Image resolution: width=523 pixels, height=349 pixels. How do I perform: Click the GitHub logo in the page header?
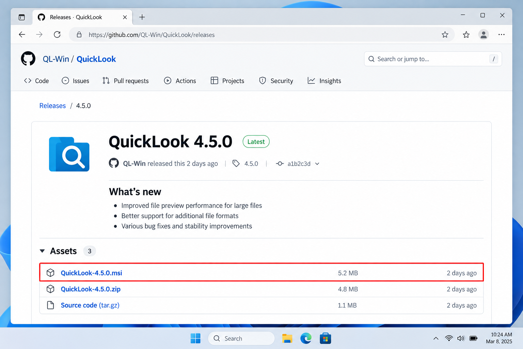(28, 59)
